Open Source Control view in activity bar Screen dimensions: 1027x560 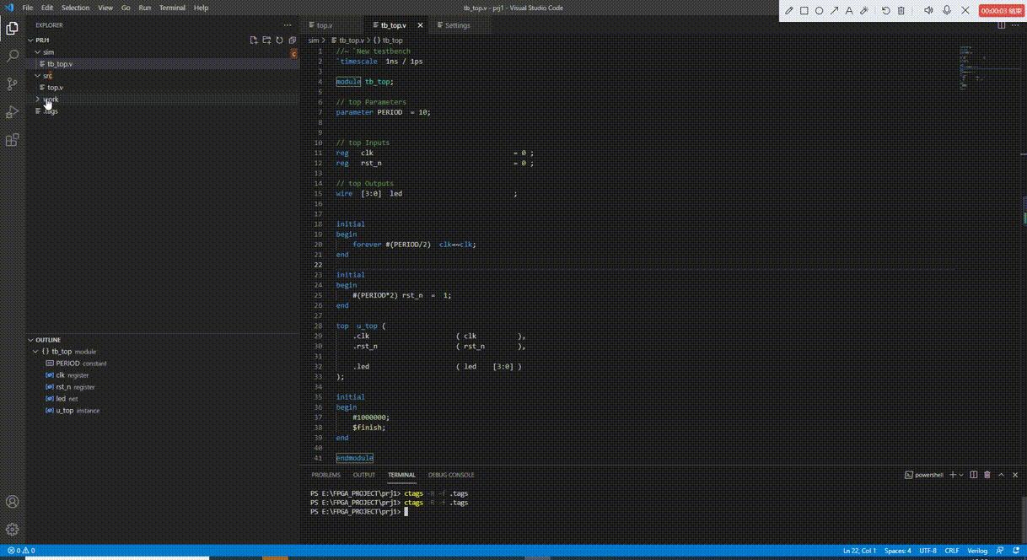coord(13,85)
